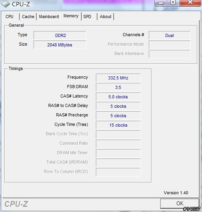Click the 332.5 MHz frequency value
The image size is (202, 212).
pos(118,78)
